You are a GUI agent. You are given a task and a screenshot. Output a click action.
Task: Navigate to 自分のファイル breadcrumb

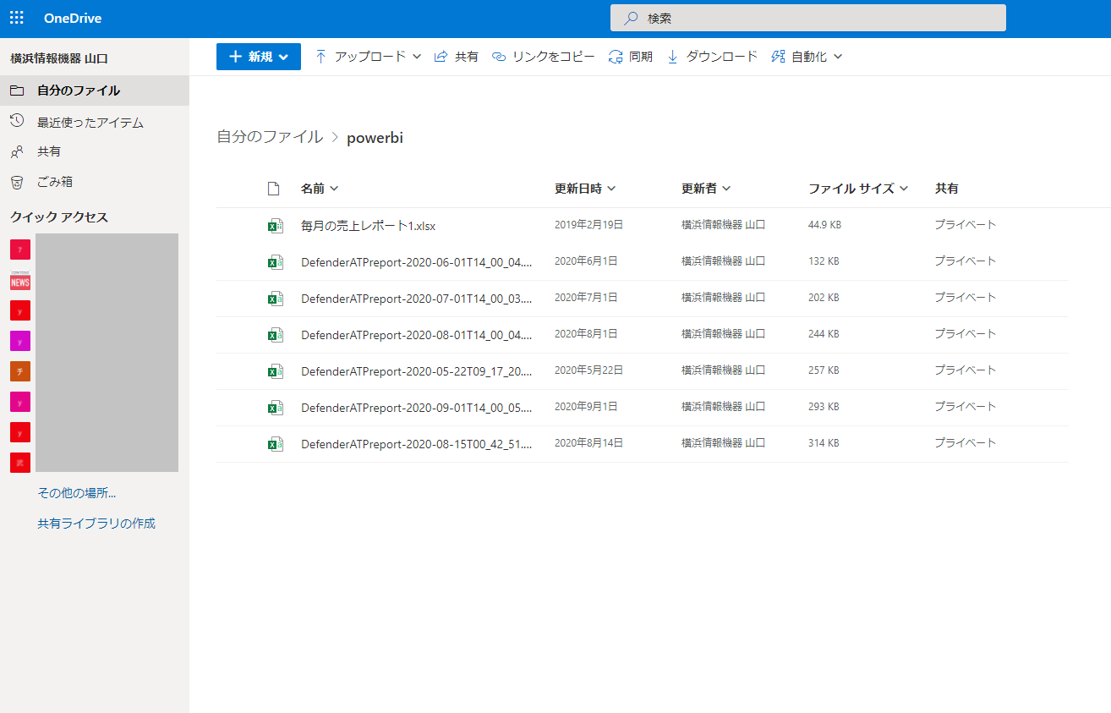click(270, 137)
